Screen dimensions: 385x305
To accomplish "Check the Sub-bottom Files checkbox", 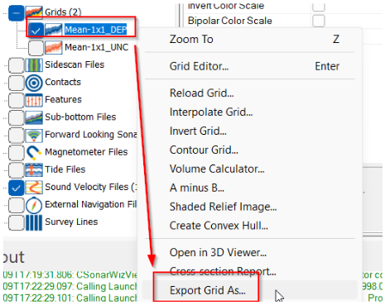I will point(17,117).
